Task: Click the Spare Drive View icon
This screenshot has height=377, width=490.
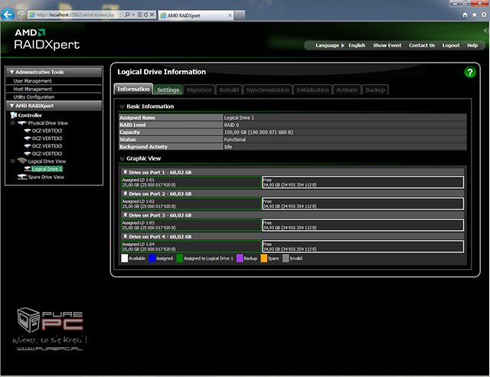Action: click(x=22, y=177)
